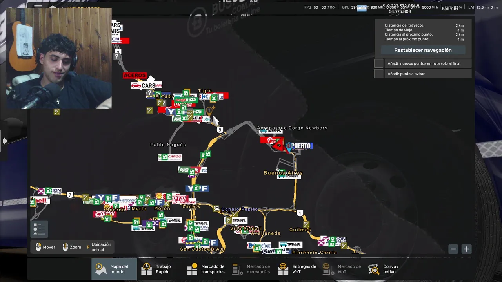Click the route 1 shield above Quilmes
502x282 pixels.
[x=300, y=213]
